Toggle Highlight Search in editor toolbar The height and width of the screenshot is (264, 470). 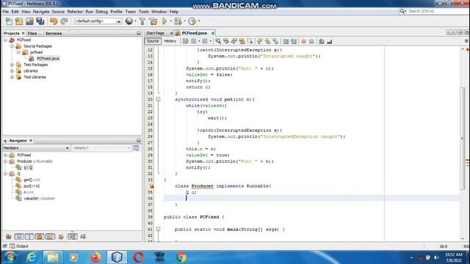click(x=242, y=41)
